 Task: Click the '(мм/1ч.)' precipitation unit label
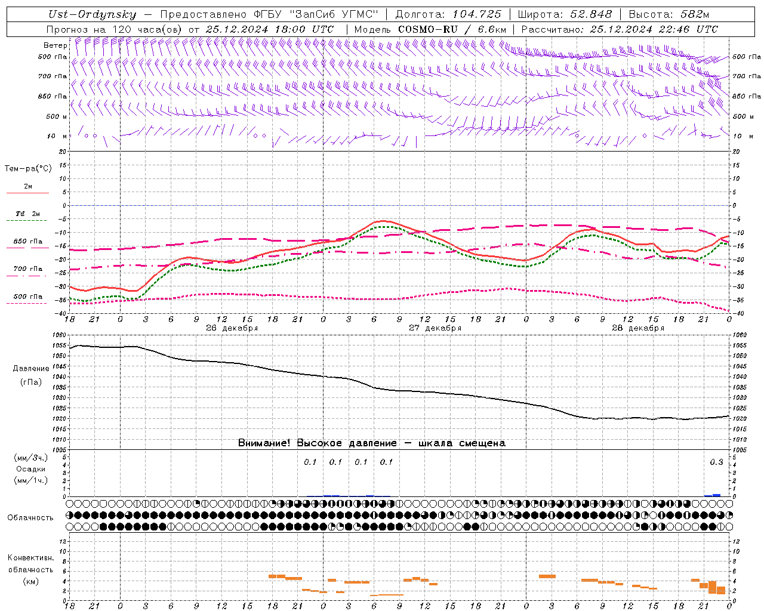30,480
